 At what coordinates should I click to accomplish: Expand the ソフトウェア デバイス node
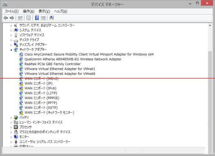click(11, 35)
